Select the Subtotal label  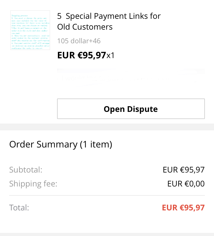26,170
